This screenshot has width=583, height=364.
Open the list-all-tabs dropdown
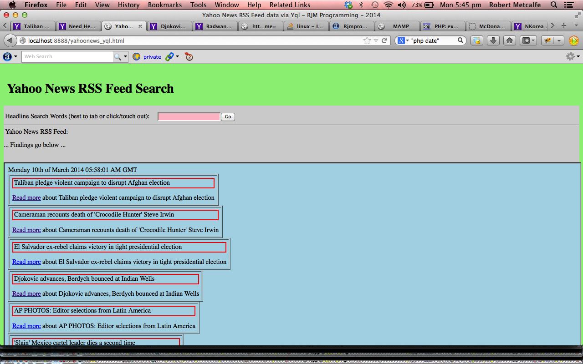click(x=577, y=26)
